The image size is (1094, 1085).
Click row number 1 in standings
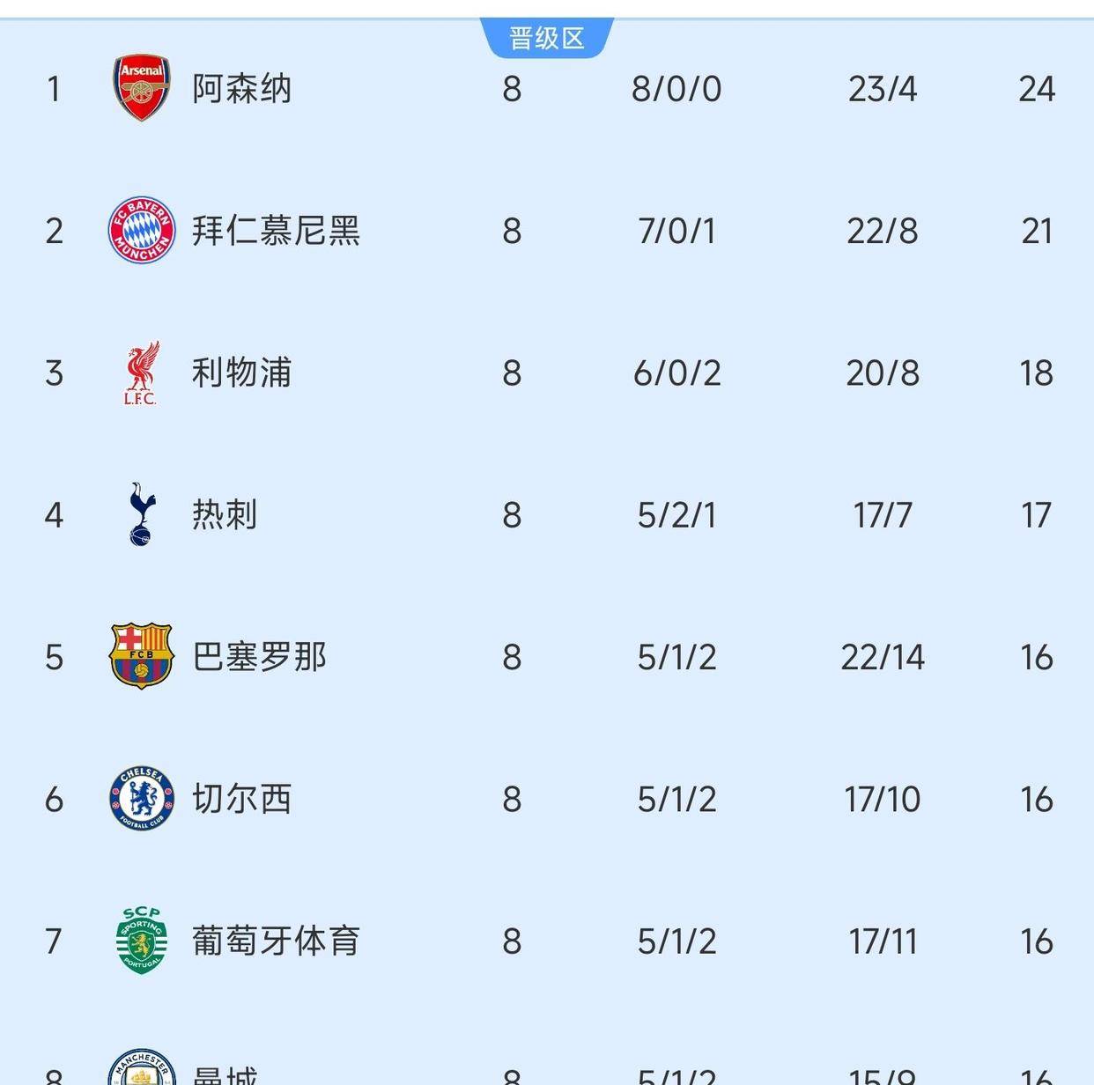tap(53, 88)
